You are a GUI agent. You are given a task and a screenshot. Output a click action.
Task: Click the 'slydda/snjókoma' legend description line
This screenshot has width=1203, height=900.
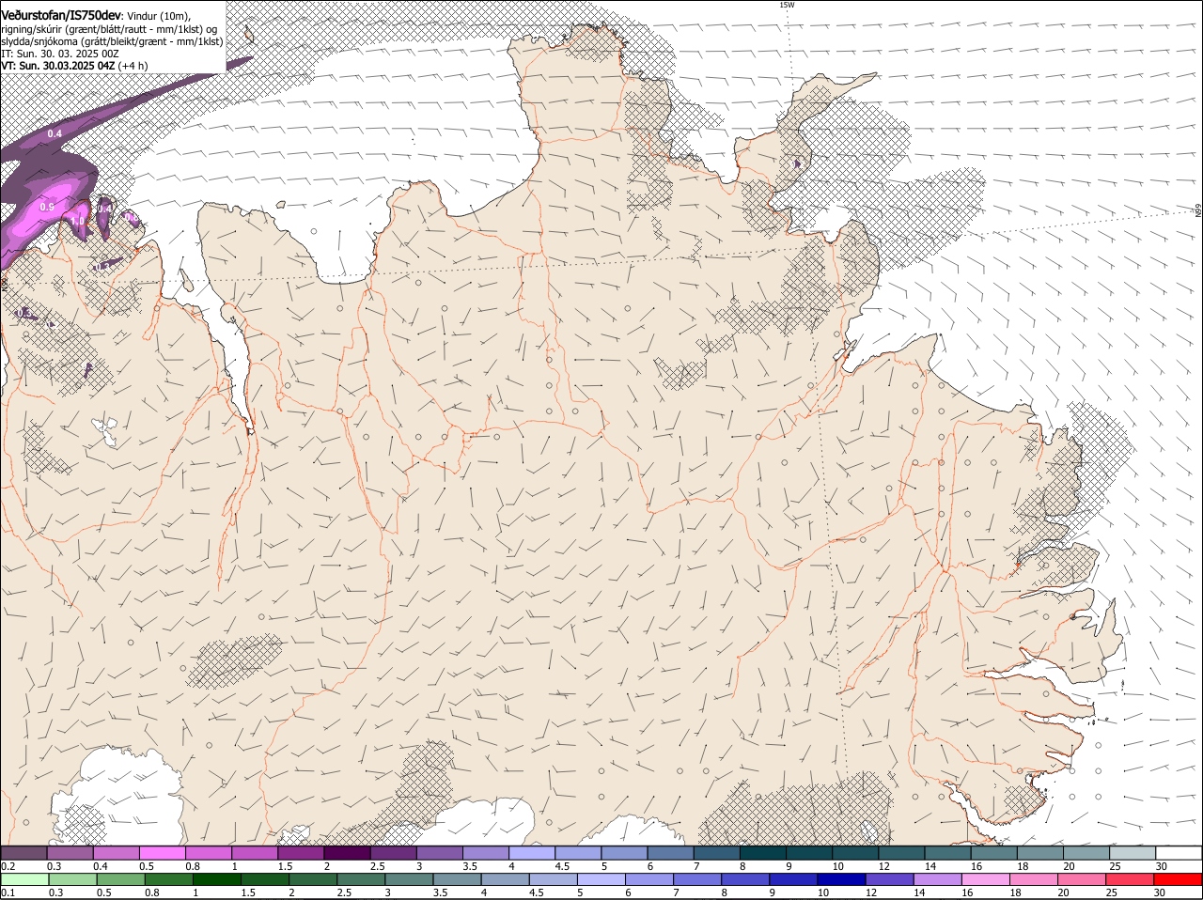point(112,41)
